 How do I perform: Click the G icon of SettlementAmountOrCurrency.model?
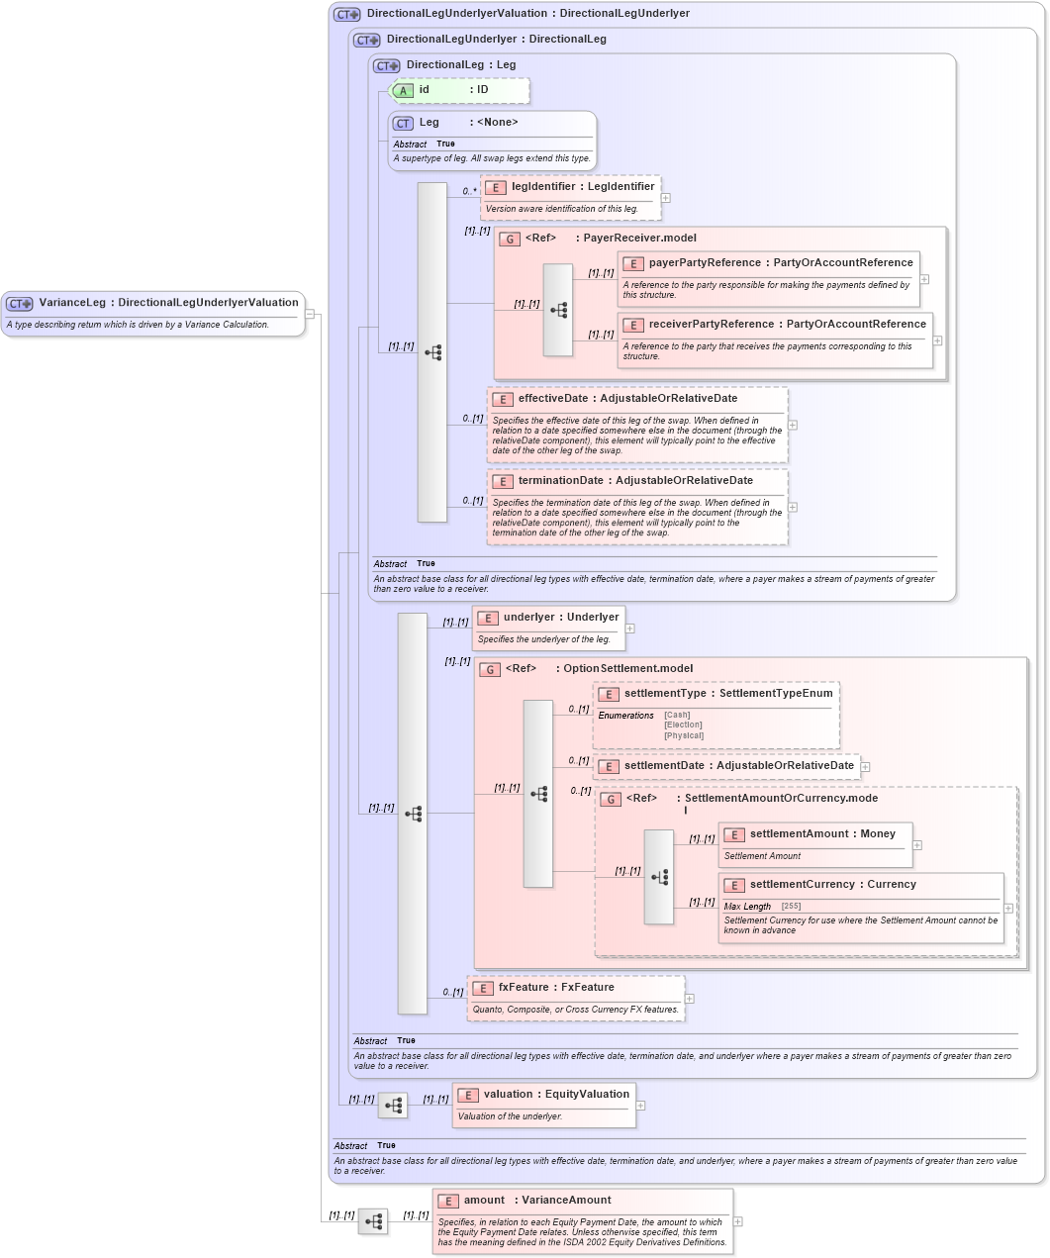click(611, 800)
